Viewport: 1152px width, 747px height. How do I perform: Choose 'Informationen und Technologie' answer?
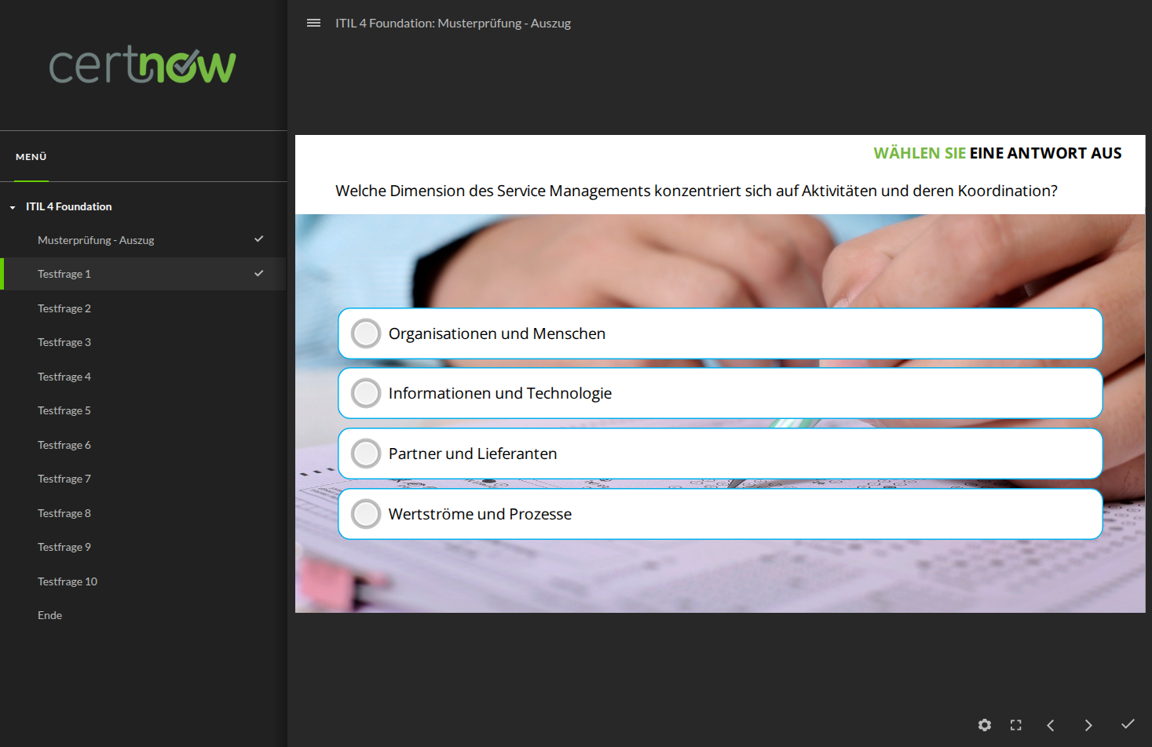pyautogui.click(x=366, y=393)
